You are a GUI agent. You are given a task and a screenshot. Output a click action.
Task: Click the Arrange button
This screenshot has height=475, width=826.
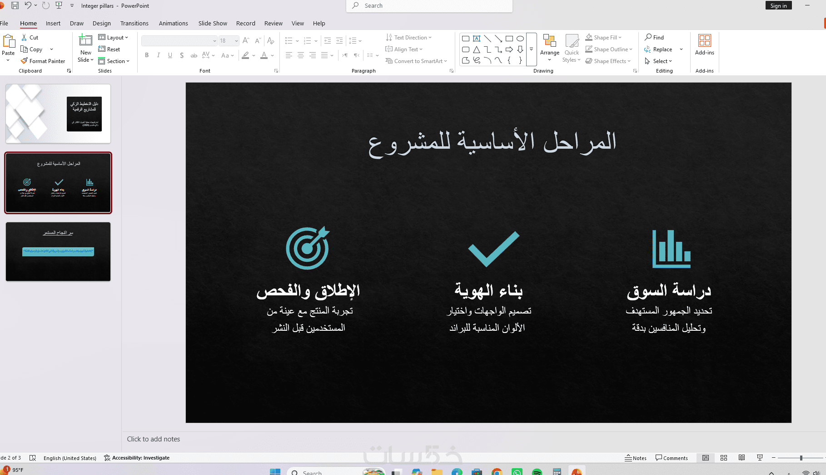pyautogui.click(x=550, y=48)
